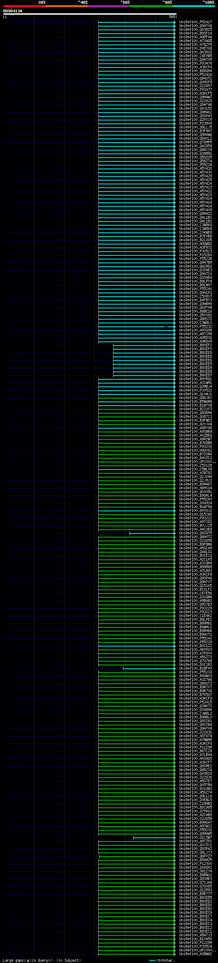Image resolution: width=218 pixels, height=963 pixels.
Task: Click the UniRef100_P52415 hit label
Action: 196,702
